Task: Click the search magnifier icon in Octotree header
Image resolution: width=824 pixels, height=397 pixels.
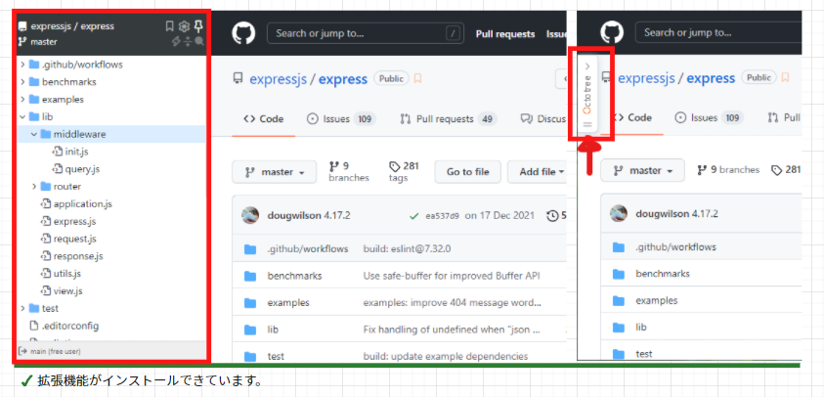Action: [199, 41]
